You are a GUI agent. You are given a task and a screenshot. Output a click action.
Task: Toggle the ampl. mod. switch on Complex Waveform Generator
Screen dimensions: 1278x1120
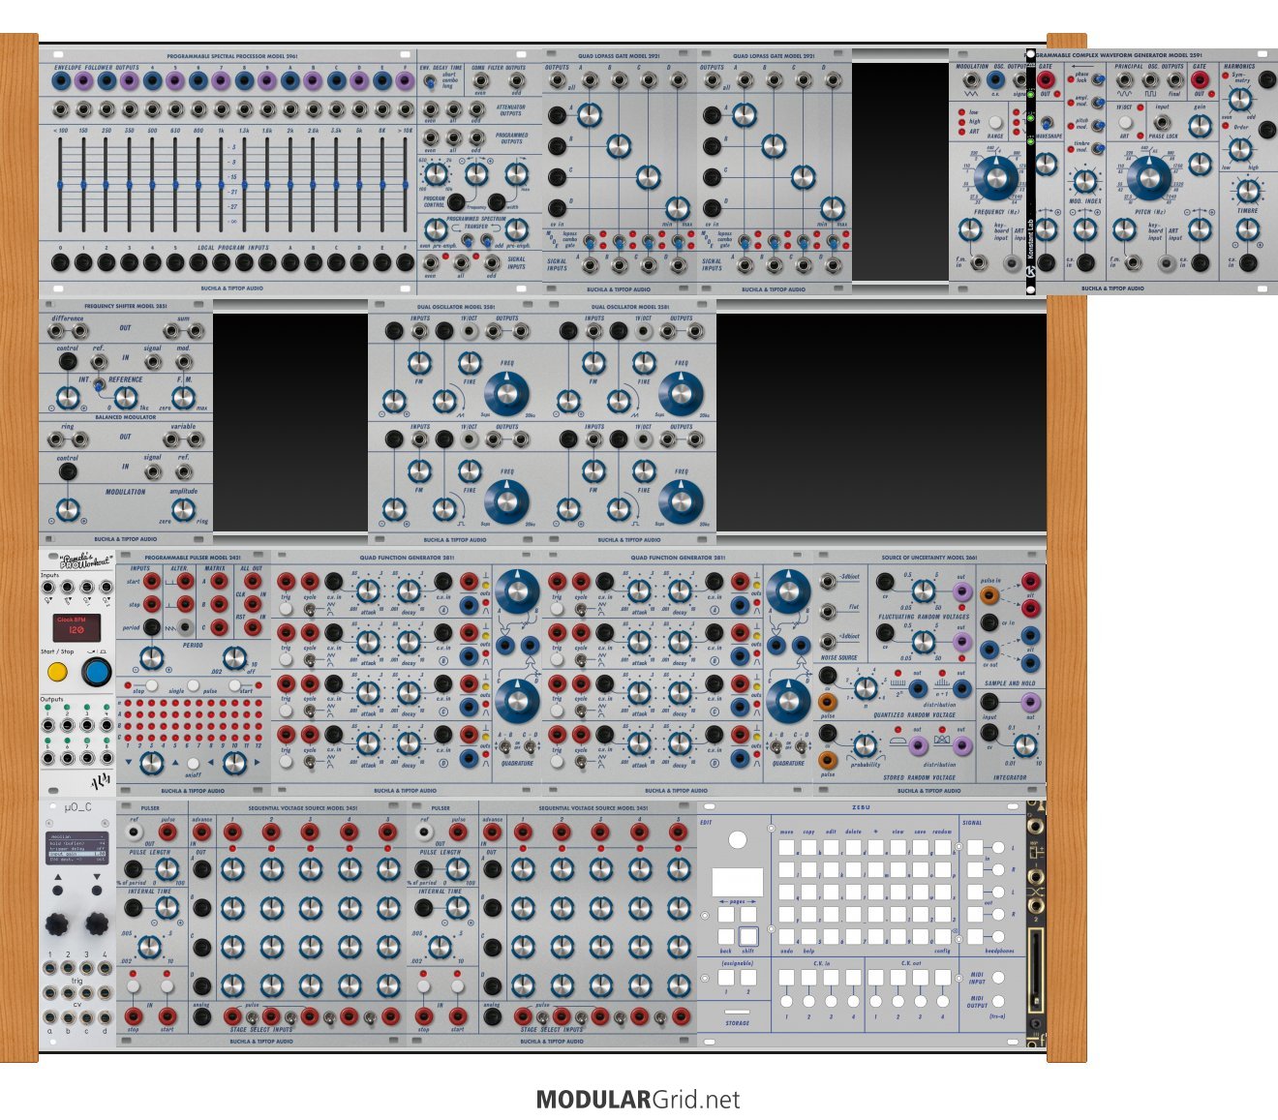[x=1098, y=103]
